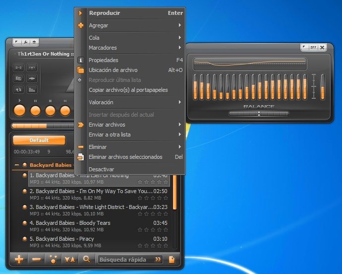Click the remove files minus icon
342x274 pixels.
click(x=36, y=260)
